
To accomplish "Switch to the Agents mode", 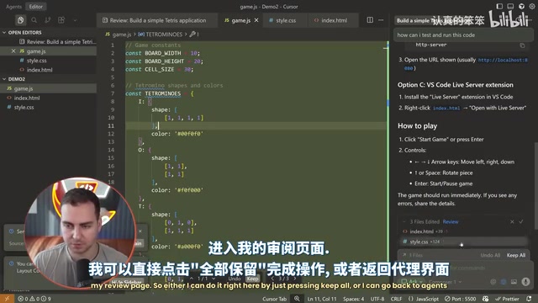I will pyautogui.click(x=13, y=7).
